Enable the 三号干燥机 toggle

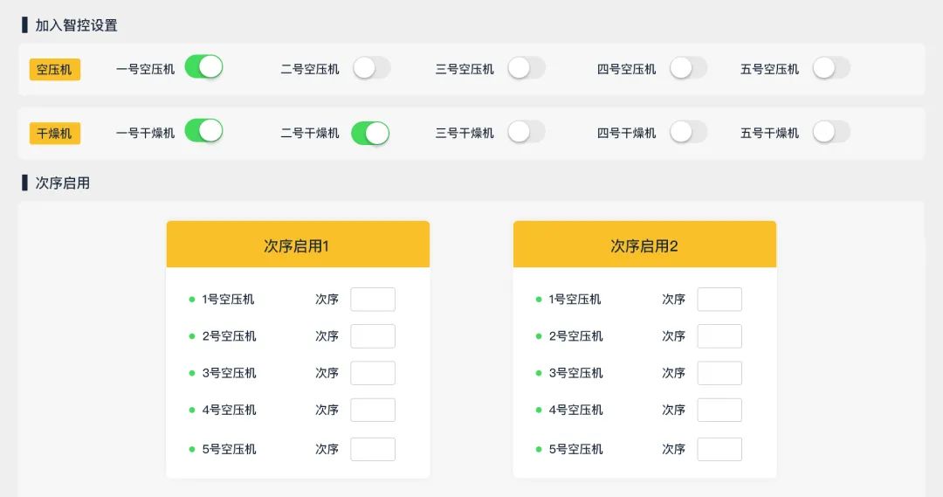(x=527, y=132)
